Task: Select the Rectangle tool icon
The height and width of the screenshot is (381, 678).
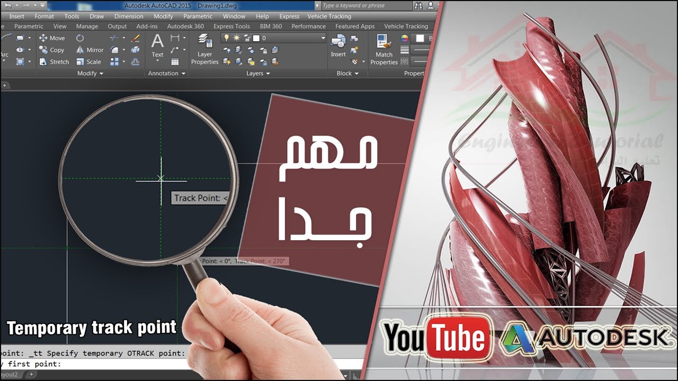Action: 20,38
